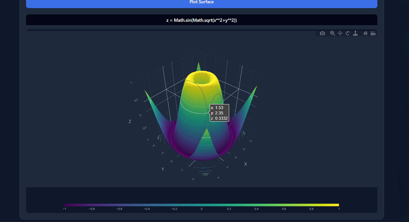The width and height of the screenshot is (409, 222).
Task: Click the colorbar midpoint labeled 0
Action: pyautogui.click(x=201, y=209)
